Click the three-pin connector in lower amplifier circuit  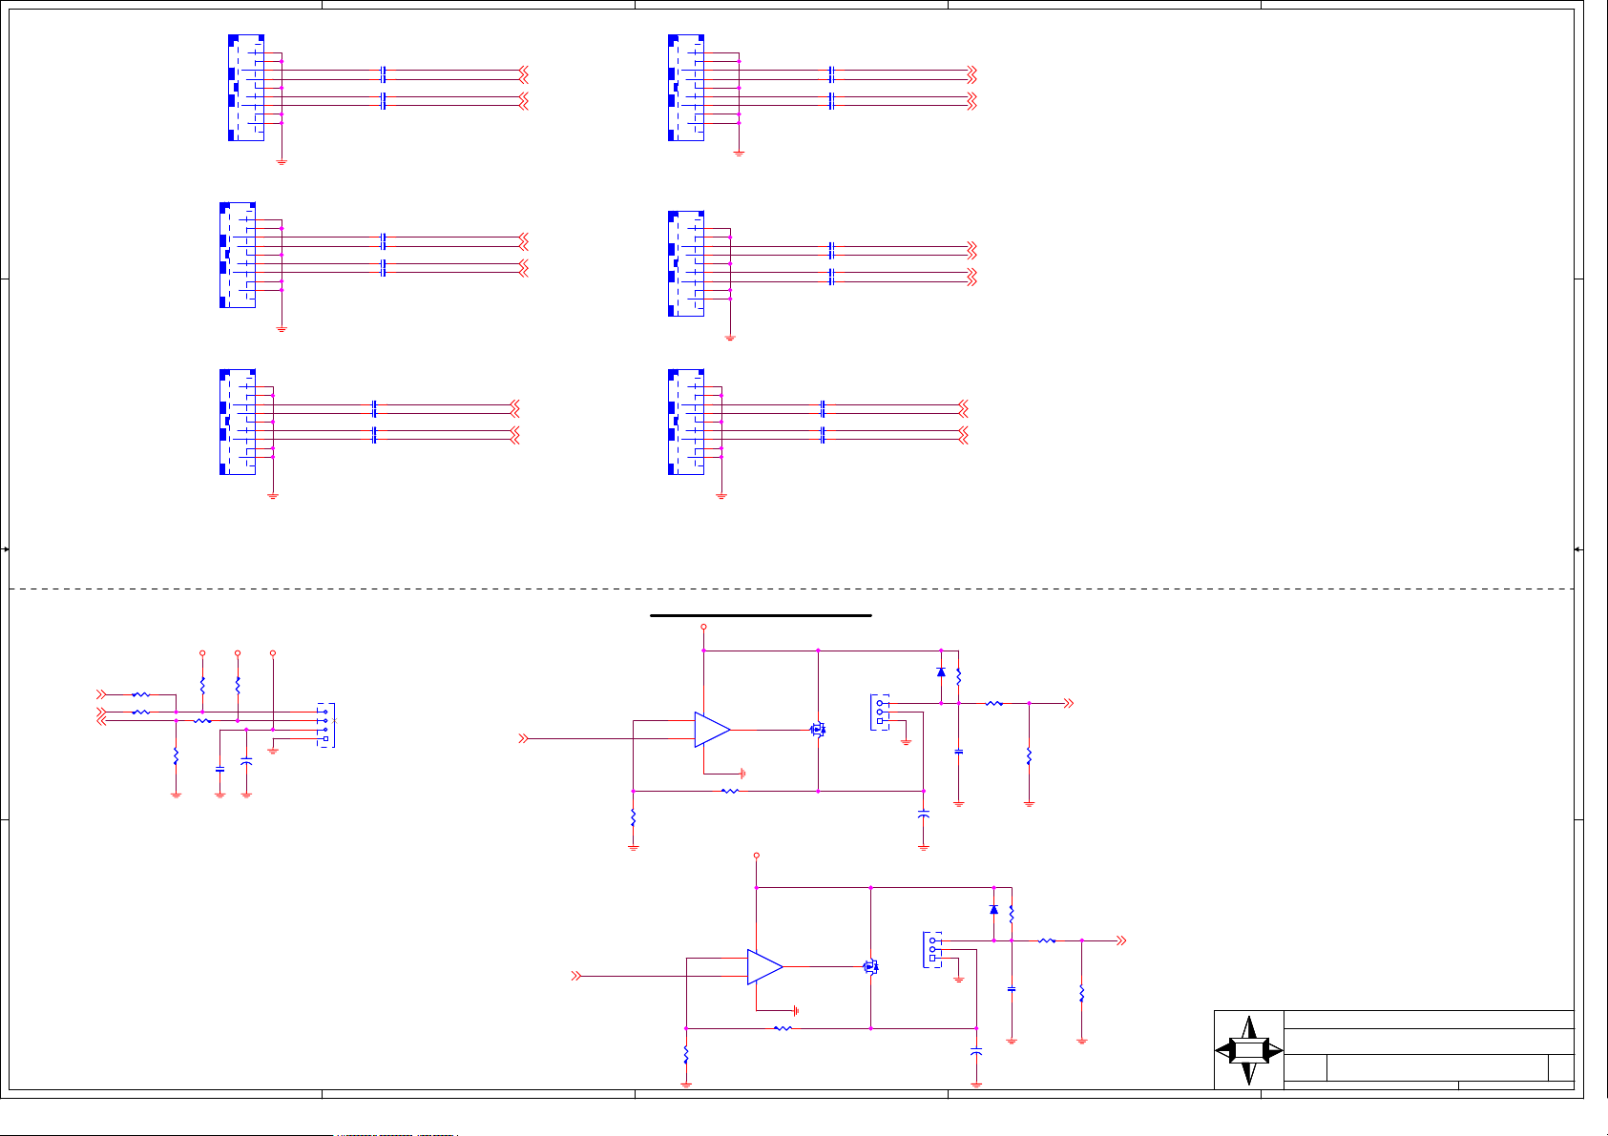coord(932,949)
